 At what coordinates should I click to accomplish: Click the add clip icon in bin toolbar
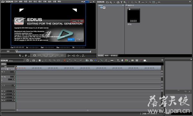point(118,2)
